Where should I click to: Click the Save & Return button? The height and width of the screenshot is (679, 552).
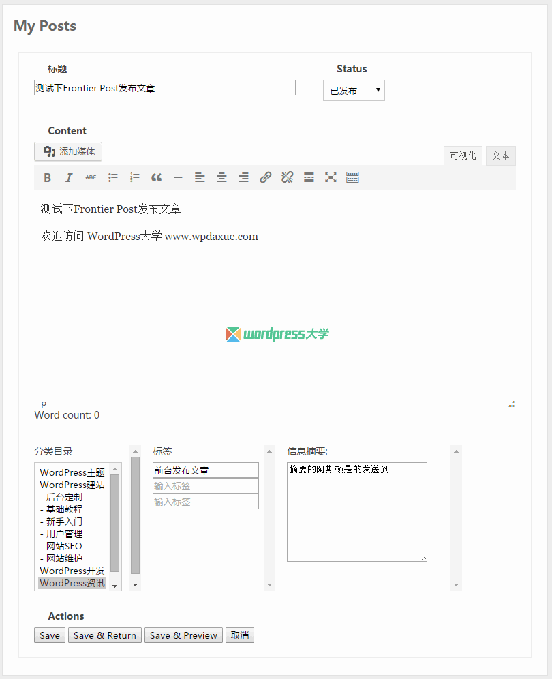pyautogui.click(x=105, y=635)
